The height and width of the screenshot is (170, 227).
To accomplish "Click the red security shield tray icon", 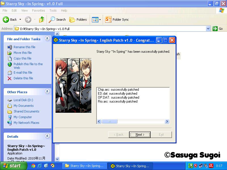I will pyautogui.click(x=196, y=166).
